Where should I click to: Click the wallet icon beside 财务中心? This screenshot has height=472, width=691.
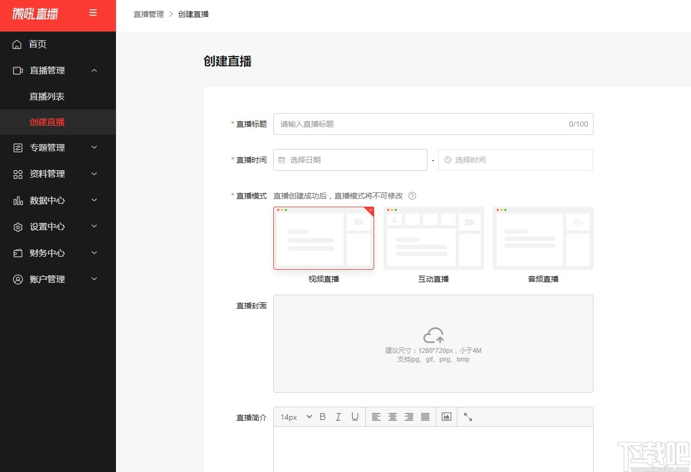coord(17,253)
